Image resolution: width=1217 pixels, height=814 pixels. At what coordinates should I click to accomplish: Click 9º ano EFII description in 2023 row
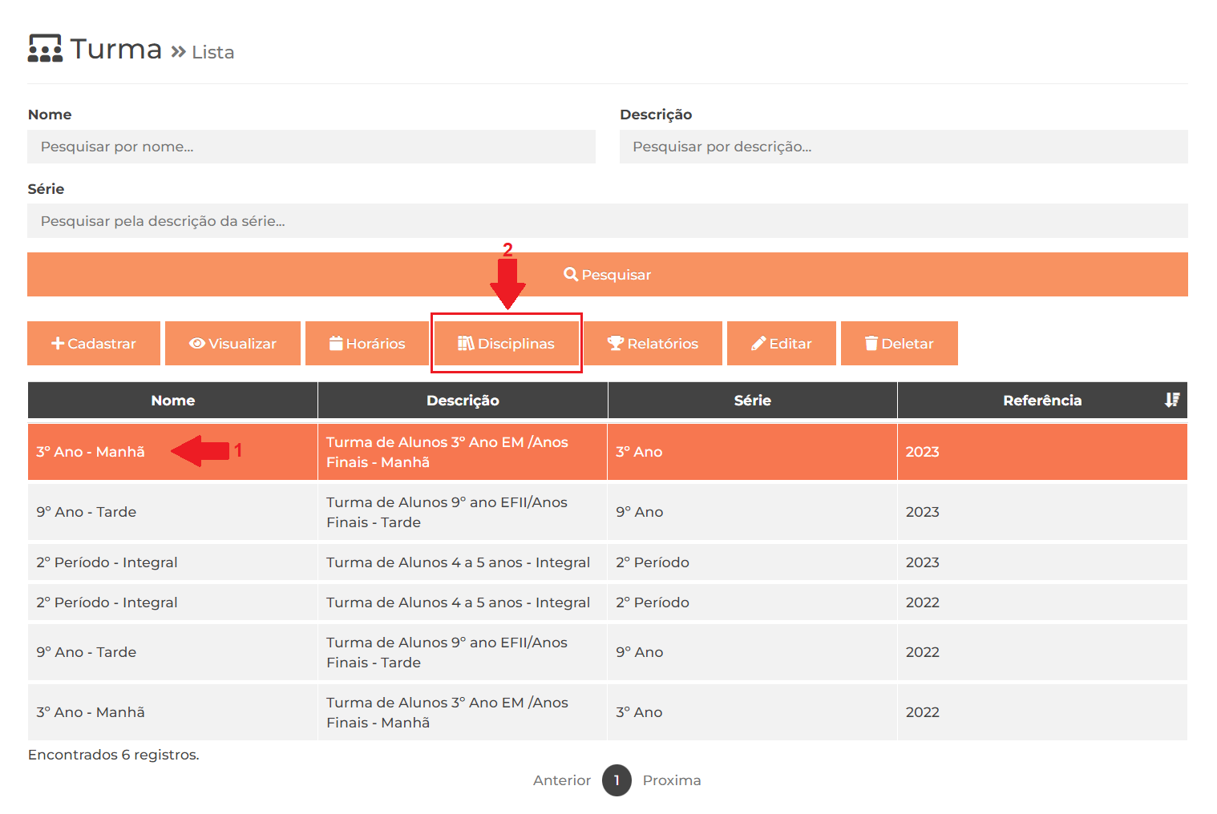point(447,512)
